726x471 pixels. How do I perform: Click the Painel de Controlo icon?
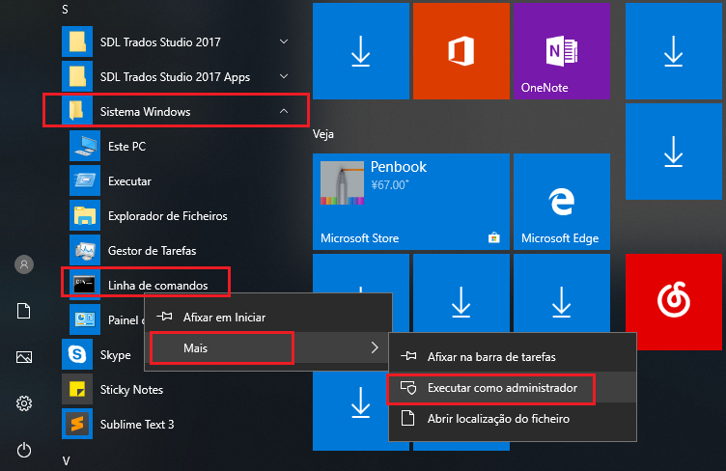coord(85,319)
